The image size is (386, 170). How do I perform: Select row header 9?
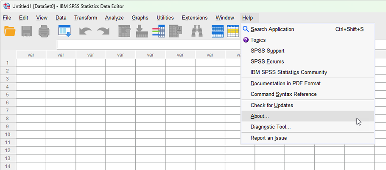[x=8, y=126]
